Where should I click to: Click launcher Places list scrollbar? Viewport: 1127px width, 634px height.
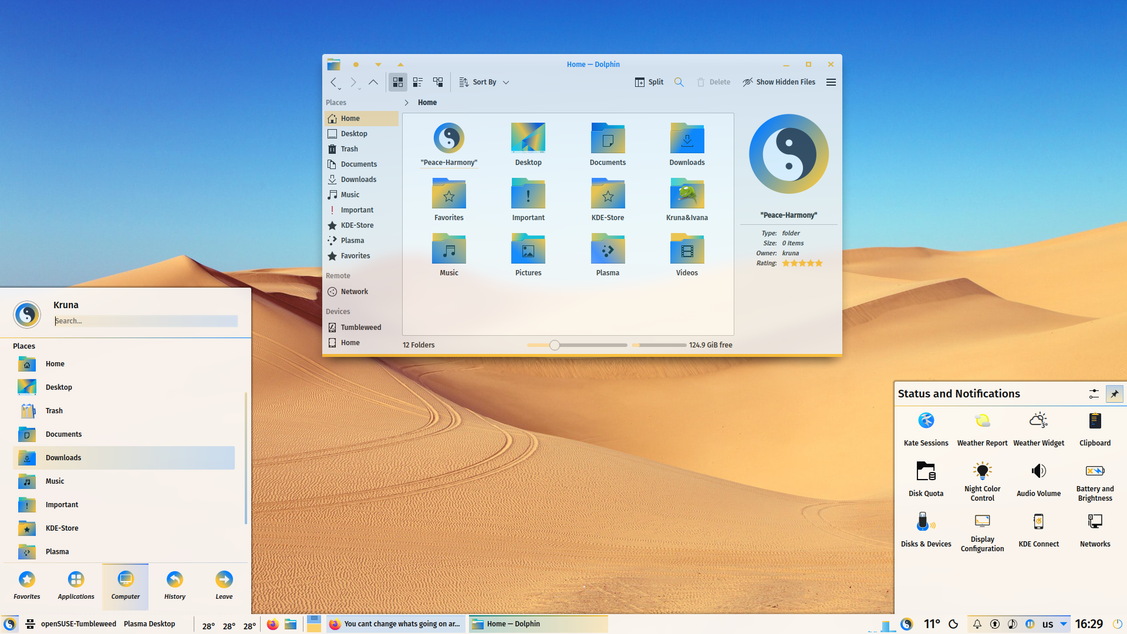(245, 458)
